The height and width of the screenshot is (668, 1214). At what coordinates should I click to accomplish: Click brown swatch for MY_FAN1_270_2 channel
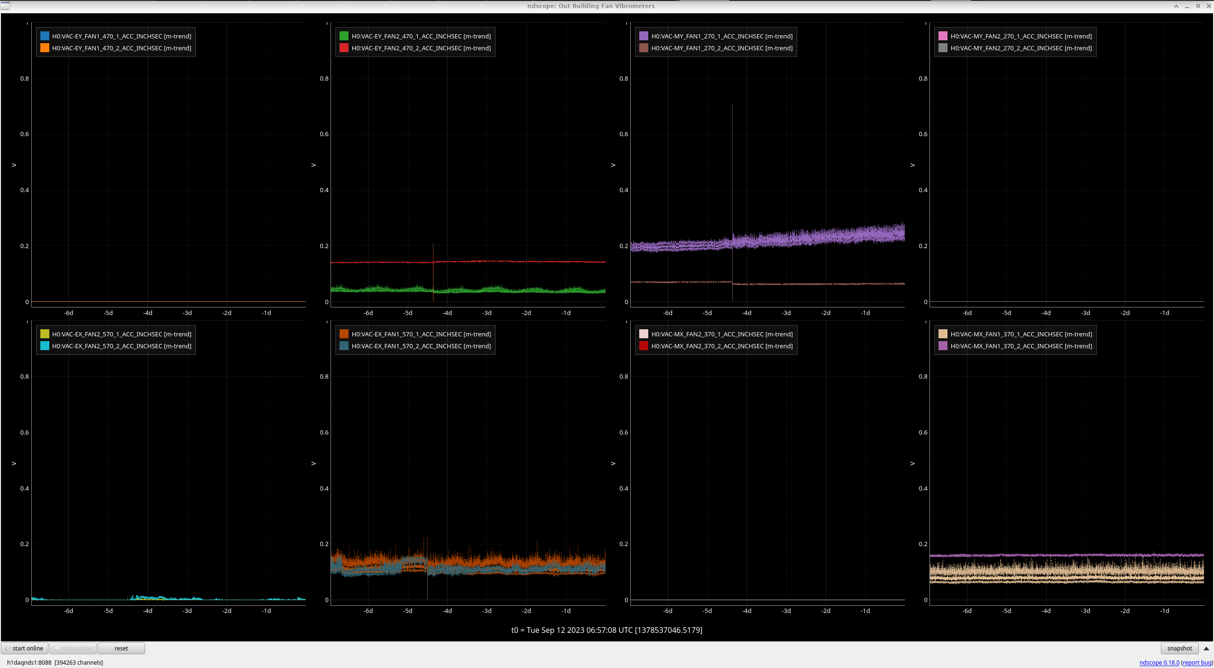pyautogui.click(x=644, y=48)
